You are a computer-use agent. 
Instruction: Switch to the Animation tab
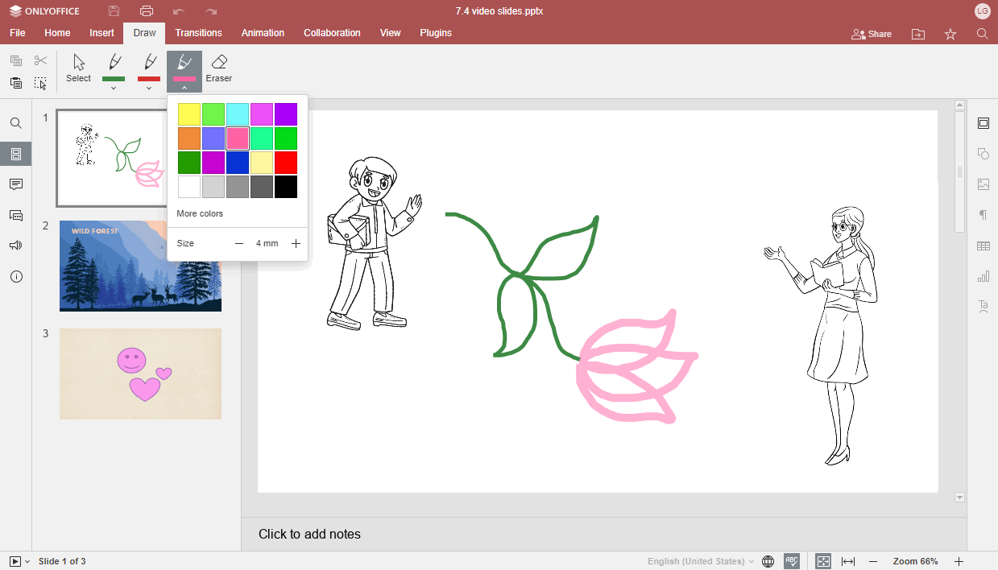[x=263, y=33]
